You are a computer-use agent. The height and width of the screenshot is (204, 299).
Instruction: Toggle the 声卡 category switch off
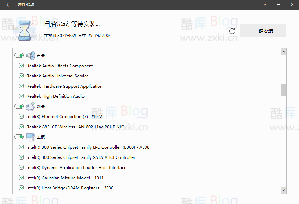click(x=19, y=55)
